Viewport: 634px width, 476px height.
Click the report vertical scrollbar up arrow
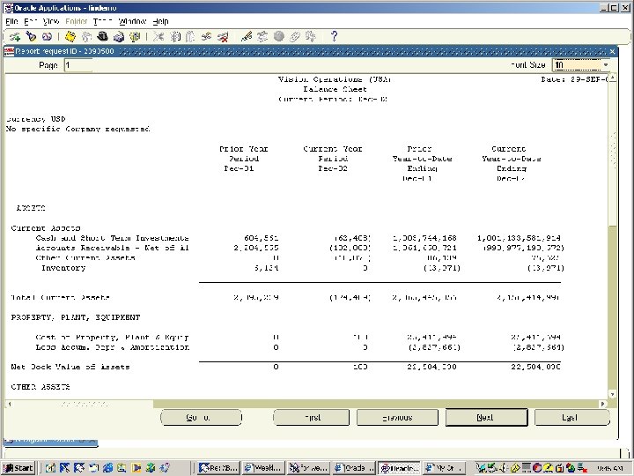click(x=613, y=78)
